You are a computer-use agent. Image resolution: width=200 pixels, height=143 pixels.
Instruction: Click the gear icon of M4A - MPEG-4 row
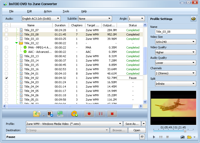(x=25, y=47)
